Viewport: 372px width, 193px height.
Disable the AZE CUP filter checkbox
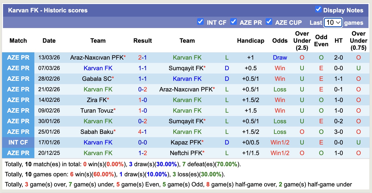[269, 22]
